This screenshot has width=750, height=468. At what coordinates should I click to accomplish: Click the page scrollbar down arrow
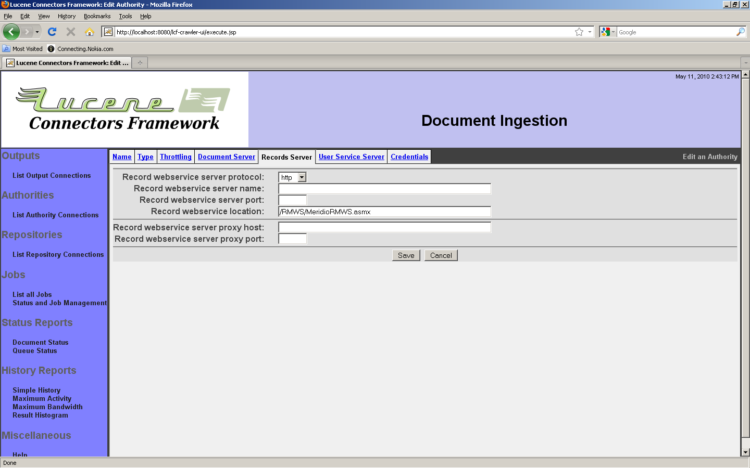point(745,452)
